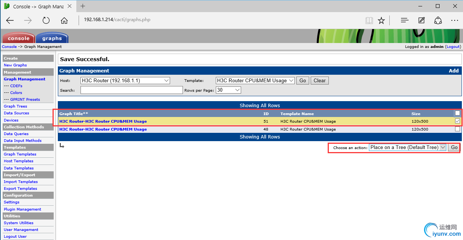Image resolution: width=463 pixels, height=240 pixels.
Task: Click the Cacti favicon on the tab
Action: (7, 6)
